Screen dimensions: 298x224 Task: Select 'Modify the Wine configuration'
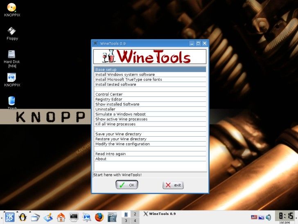point(150,144)
